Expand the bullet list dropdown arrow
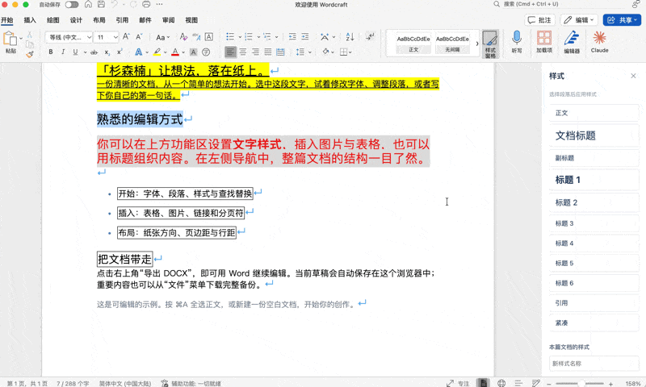Screen dimensions: 646x387 point(240,37)
